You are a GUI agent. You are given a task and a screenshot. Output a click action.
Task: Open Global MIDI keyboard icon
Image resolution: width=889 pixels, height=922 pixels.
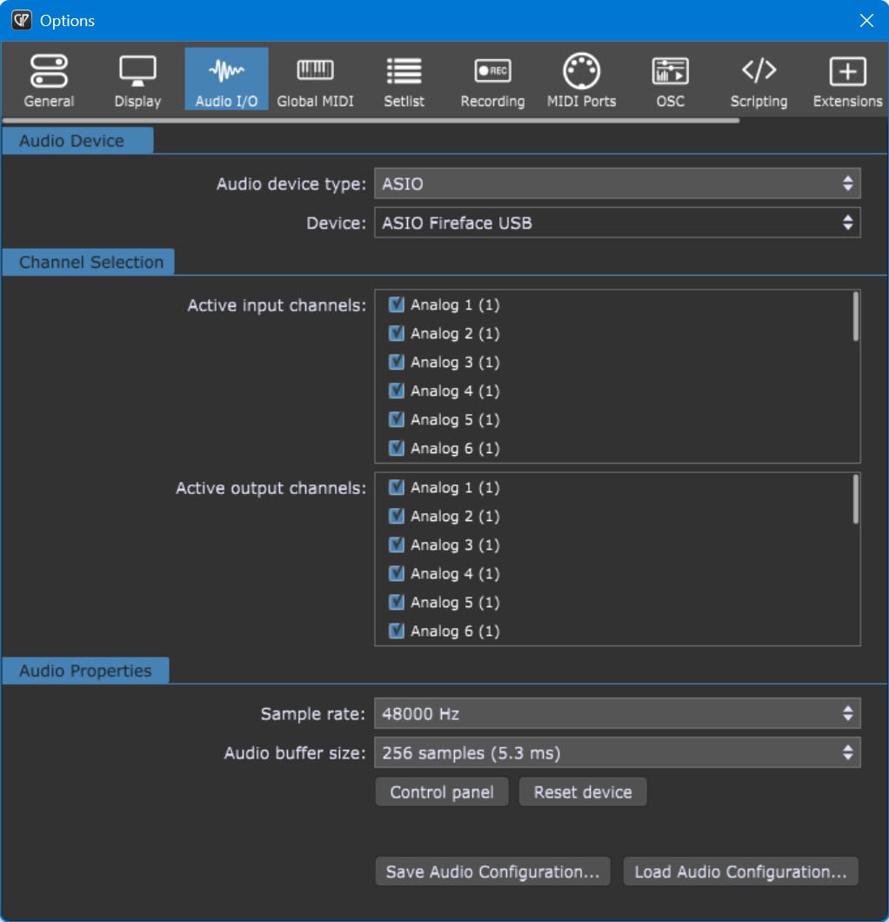pos(315,71)
